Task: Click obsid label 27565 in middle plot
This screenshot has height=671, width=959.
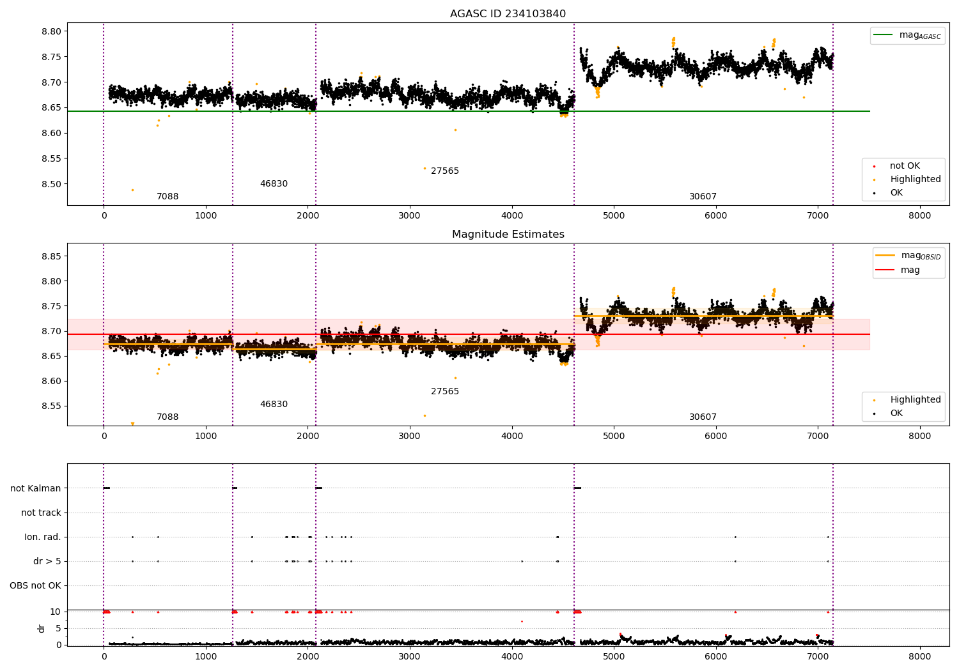Action: click(445, 392)
